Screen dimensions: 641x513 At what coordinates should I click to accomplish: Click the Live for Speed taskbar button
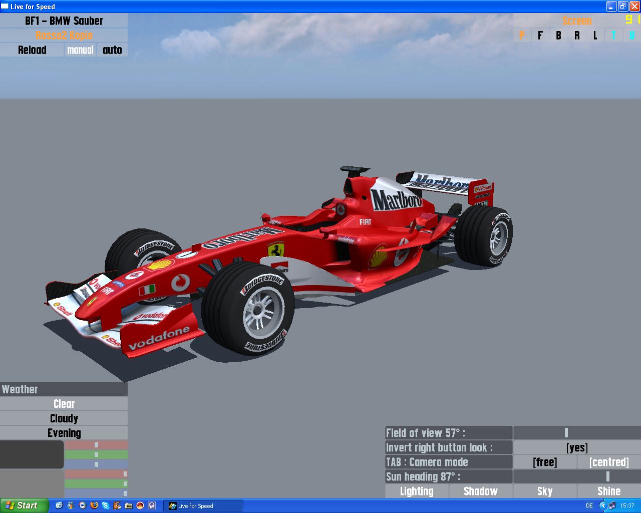click(203, 506)
